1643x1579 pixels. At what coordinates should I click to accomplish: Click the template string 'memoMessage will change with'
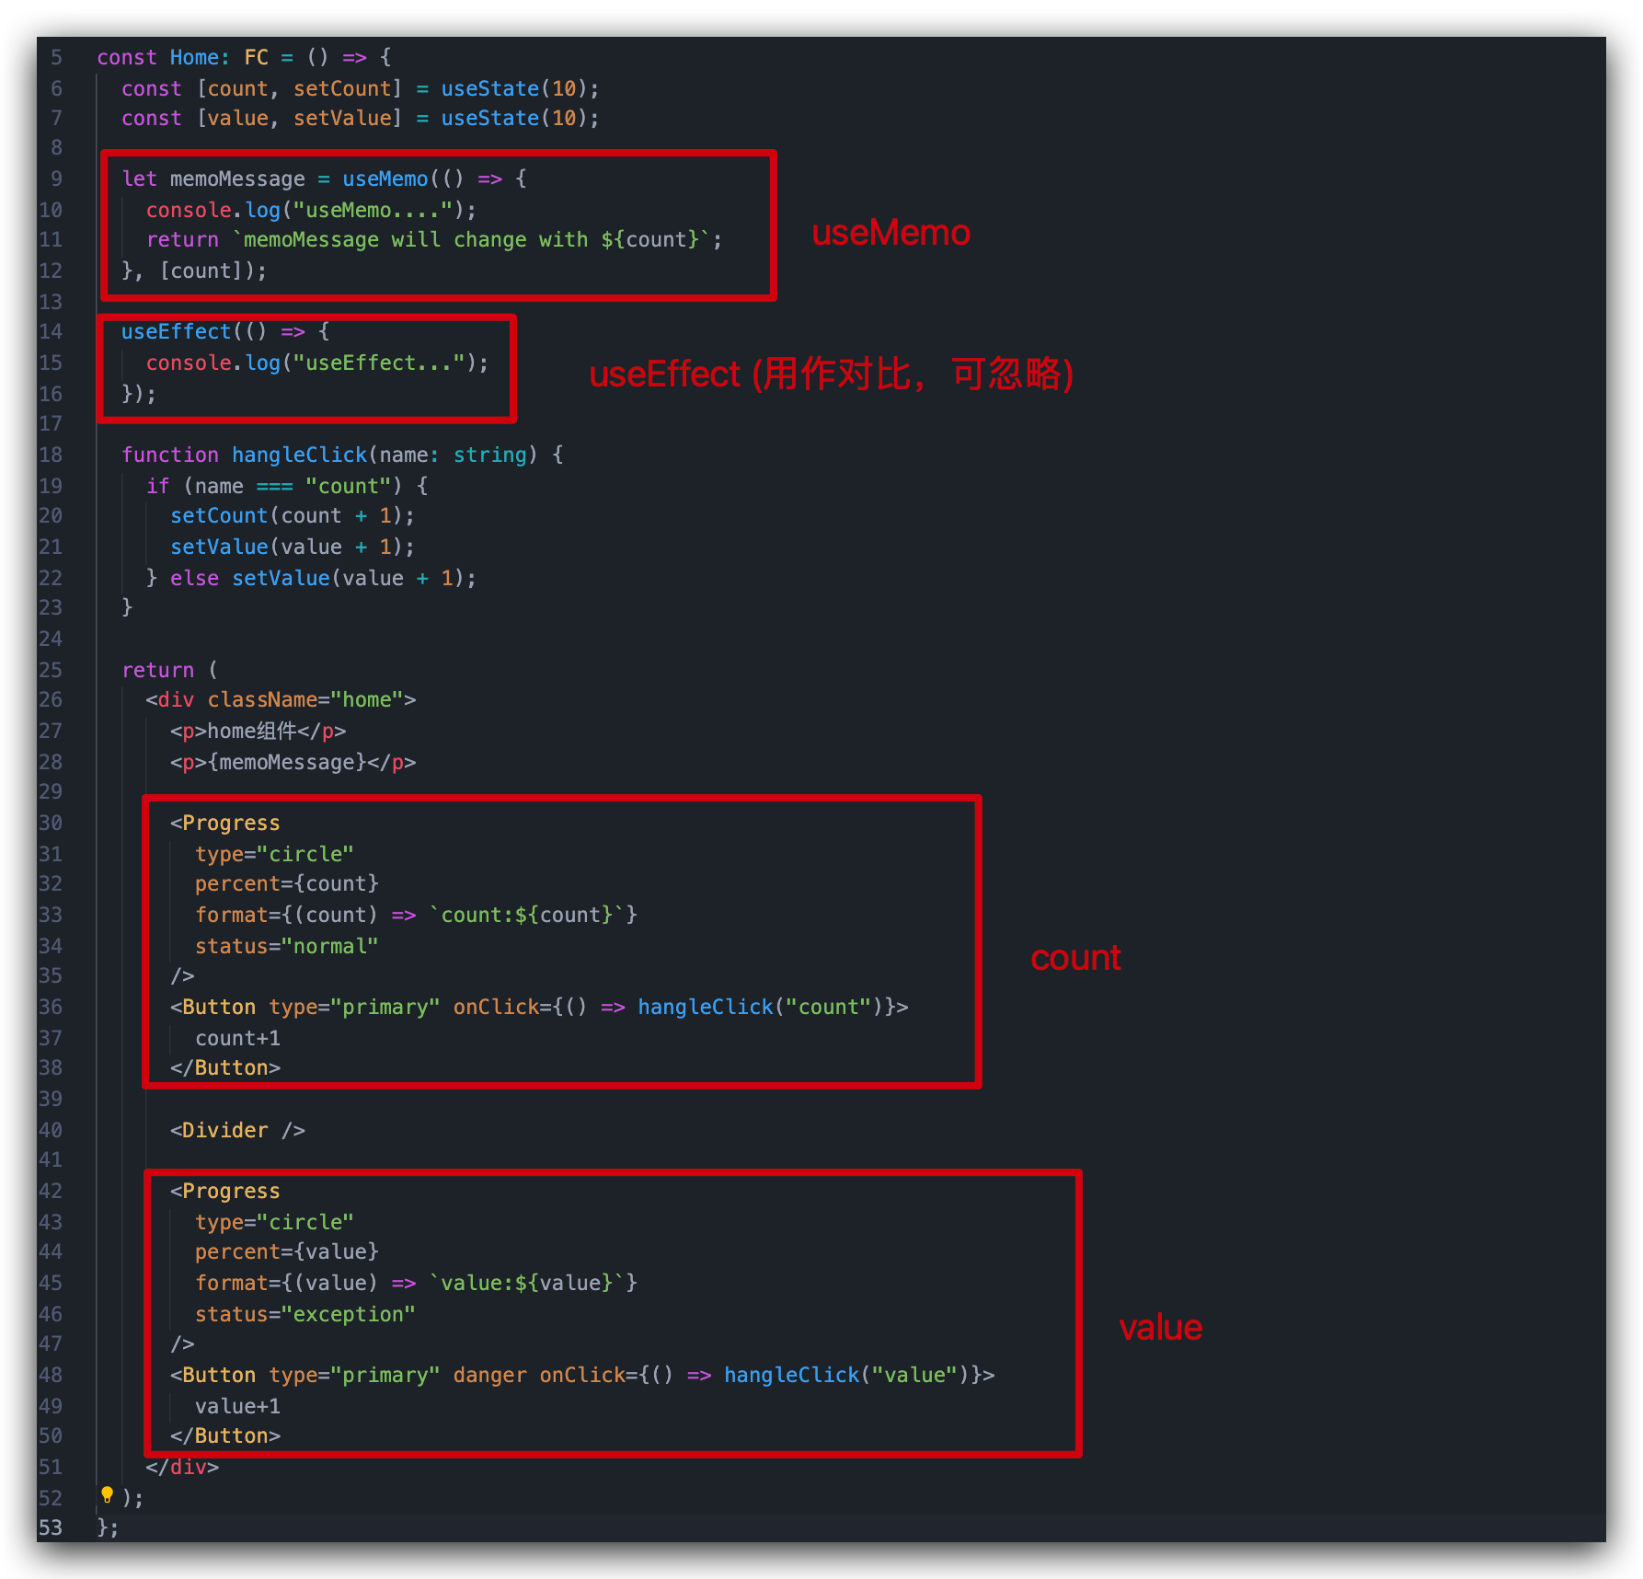coord(415,240)
